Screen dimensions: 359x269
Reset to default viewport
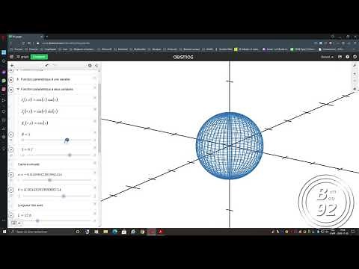tap(355, 89)
